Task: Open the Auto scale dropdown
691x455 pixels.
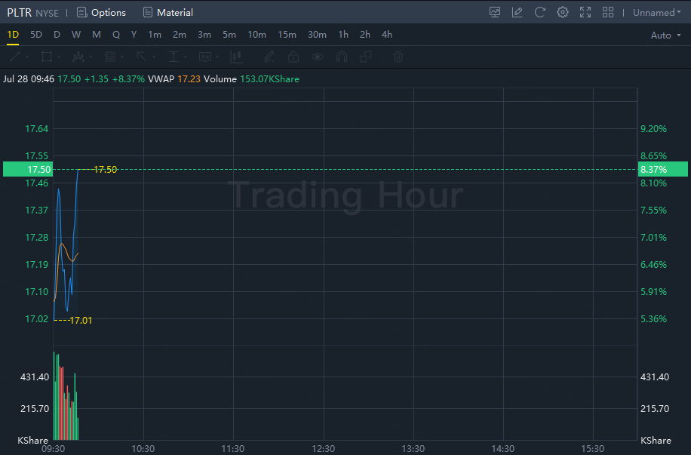Action: [x=666, y=35]
